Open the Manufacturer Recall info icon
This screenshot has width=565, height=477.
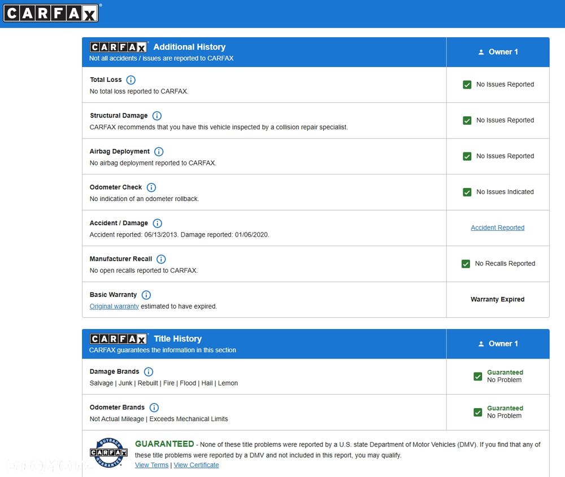(x=161, y=259)
